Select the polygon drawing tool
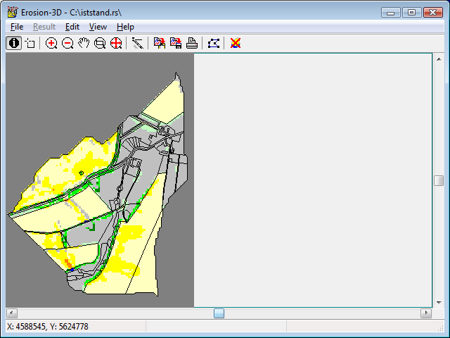 click(x=214, y=43)
